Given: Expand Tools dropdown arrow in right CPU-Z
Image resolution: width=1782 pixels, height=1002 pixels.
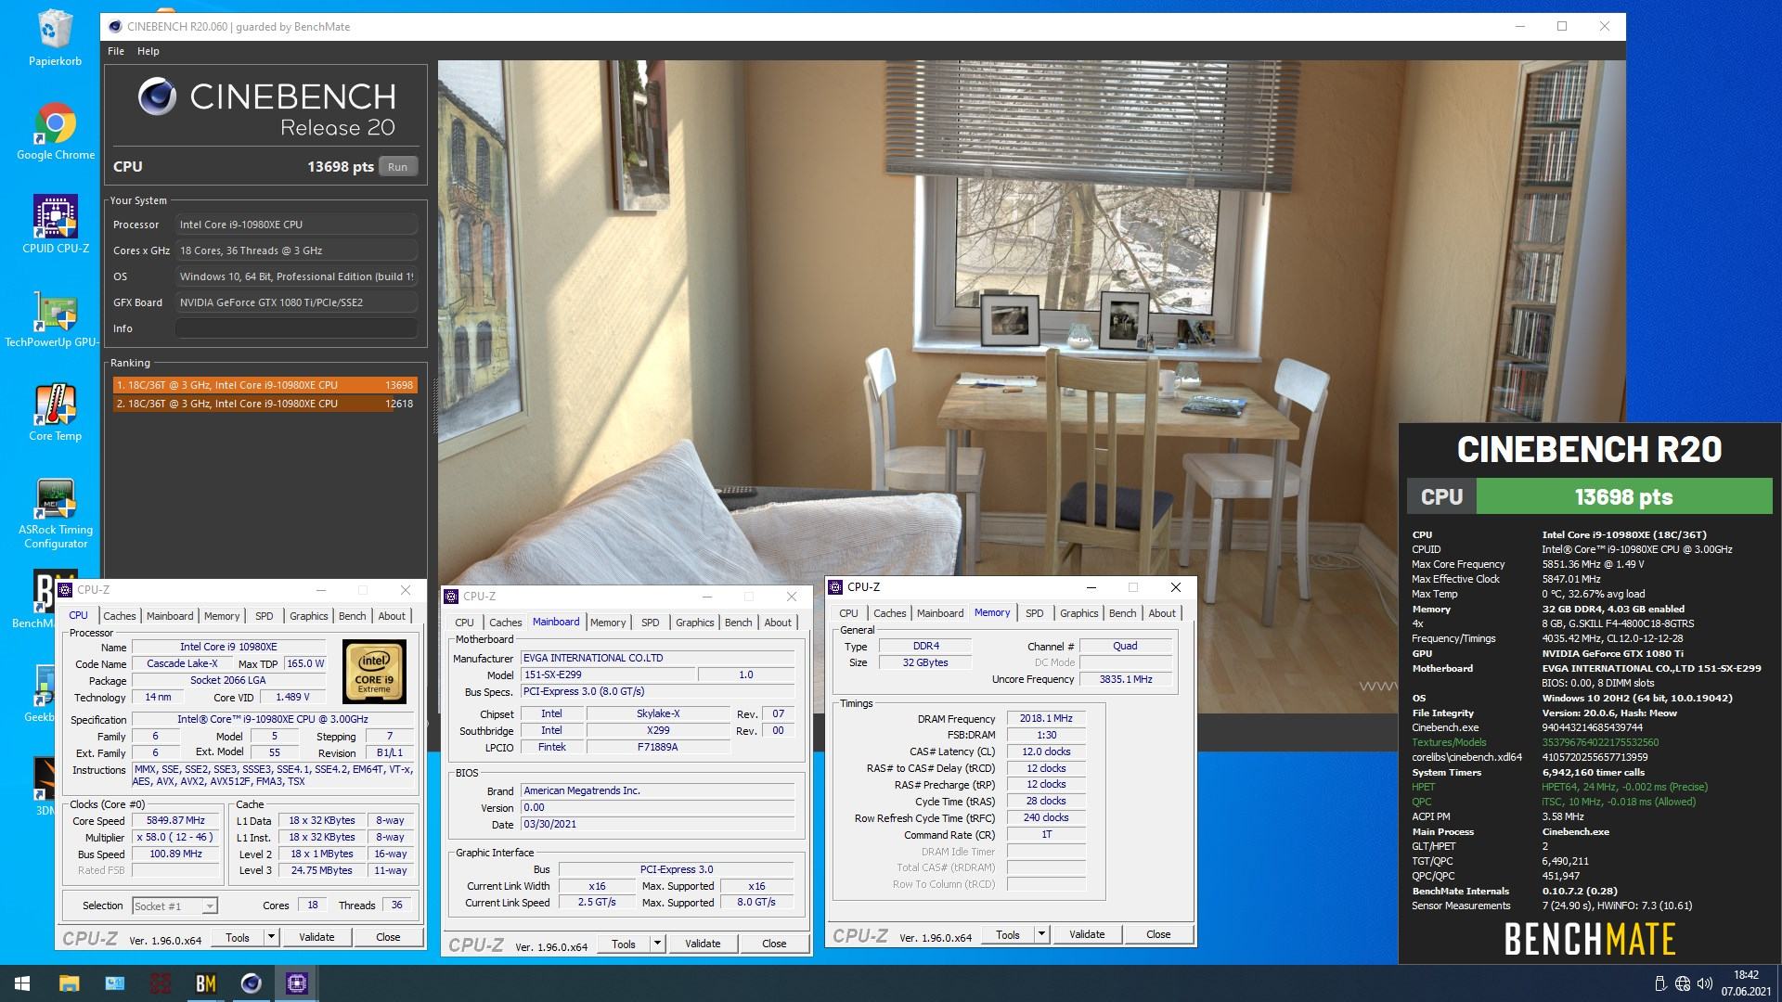Looking at the screenshot, I should pos(1041,934).
